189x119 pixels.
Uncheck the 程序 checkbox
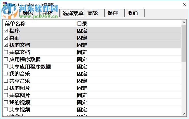click(6, 31)
